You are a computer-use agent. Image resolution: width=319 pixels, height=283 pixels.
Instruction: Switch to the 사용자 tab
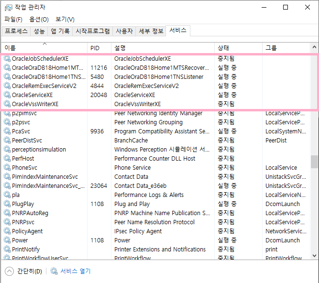[x=124, y=31]
